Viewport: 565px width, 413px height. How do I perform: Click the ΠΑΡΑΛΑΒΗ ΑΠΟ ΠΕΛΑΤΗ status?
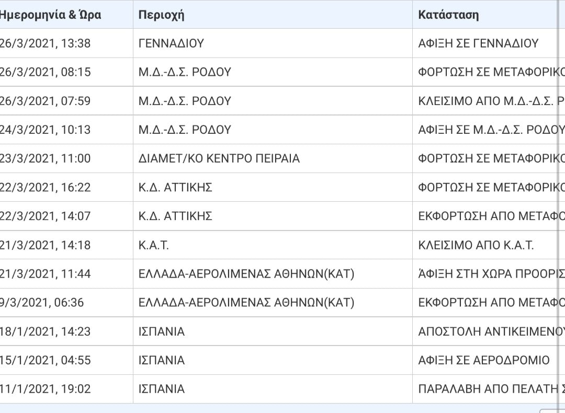tap(491, 389)
